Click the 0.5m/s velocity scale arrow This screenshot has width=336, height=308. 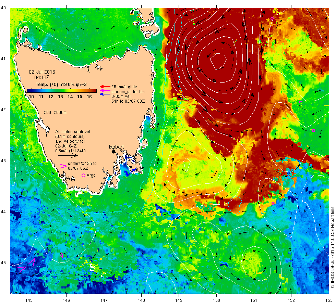tap(68, 156)
